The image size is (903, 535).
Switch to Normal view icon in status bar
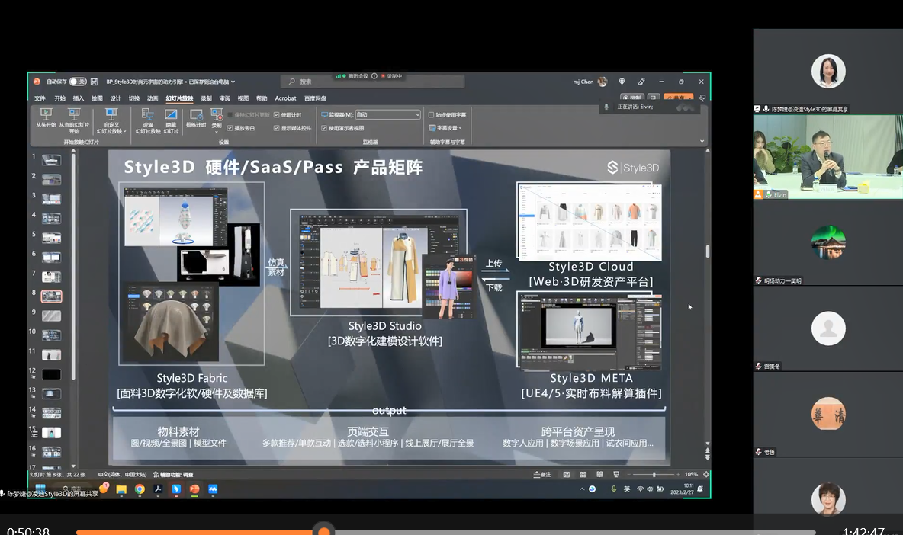(567, 475)
